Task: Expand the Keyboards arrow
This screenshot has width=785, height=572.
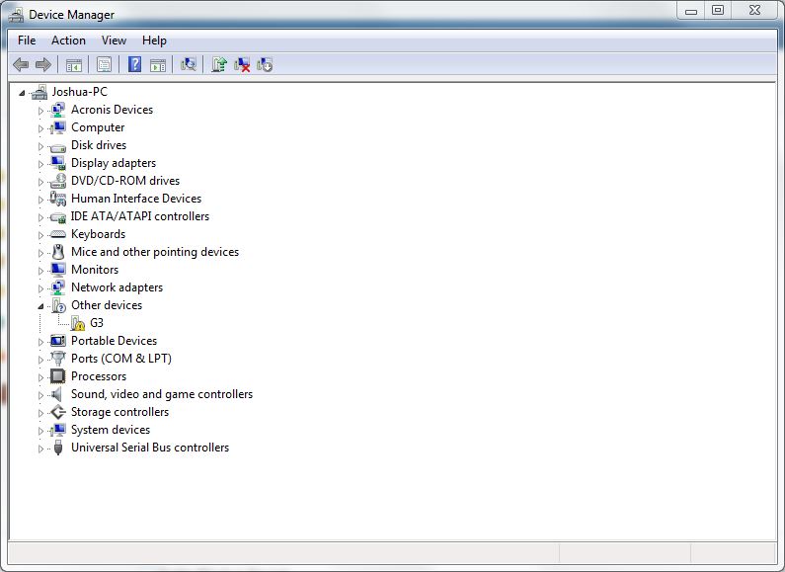Action: click(x=40, y=235)
